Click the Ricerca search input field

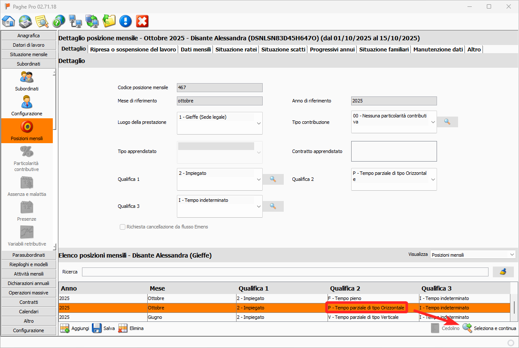point(285,272)
